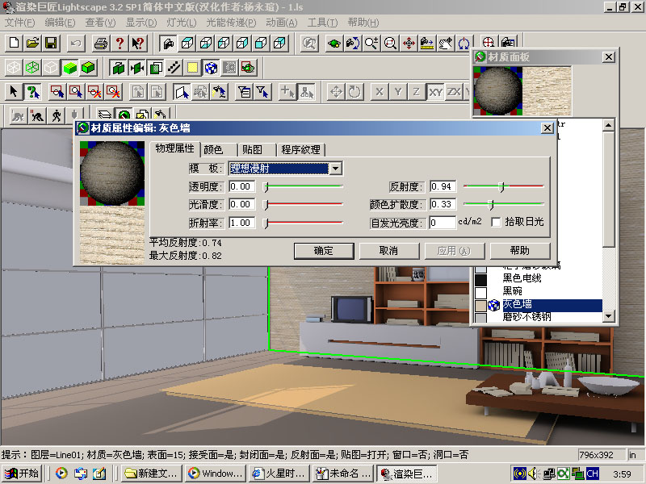Click the 确定 button

324,251
